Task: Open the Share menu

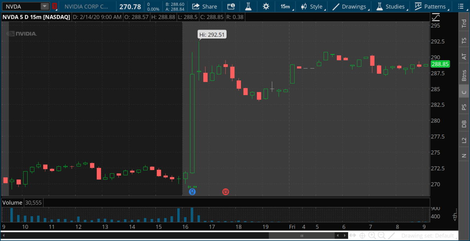Action: [204, 6]
